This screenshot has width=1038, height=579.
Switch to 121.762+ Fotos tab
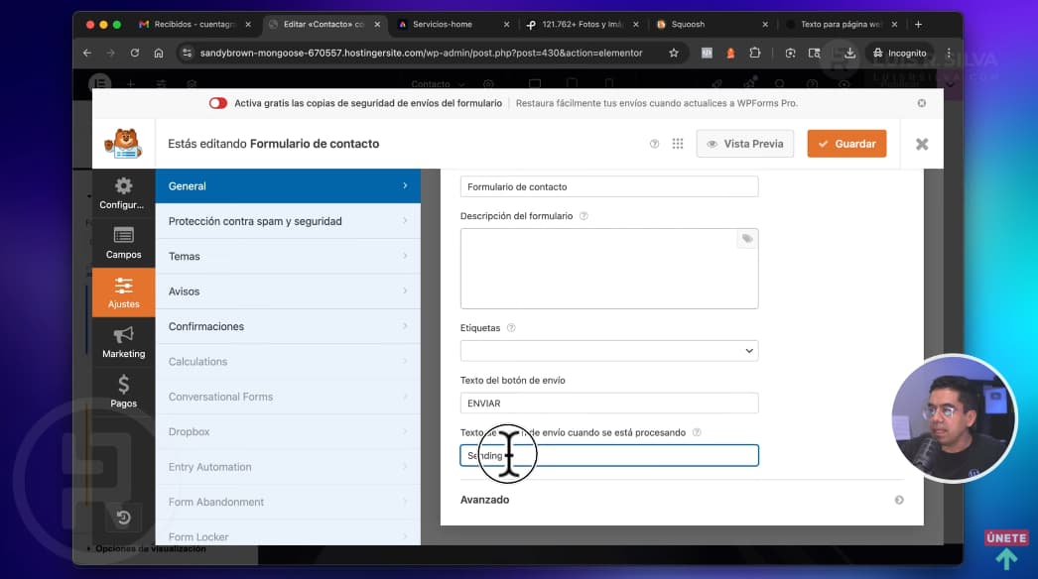(x=582, y=25)
